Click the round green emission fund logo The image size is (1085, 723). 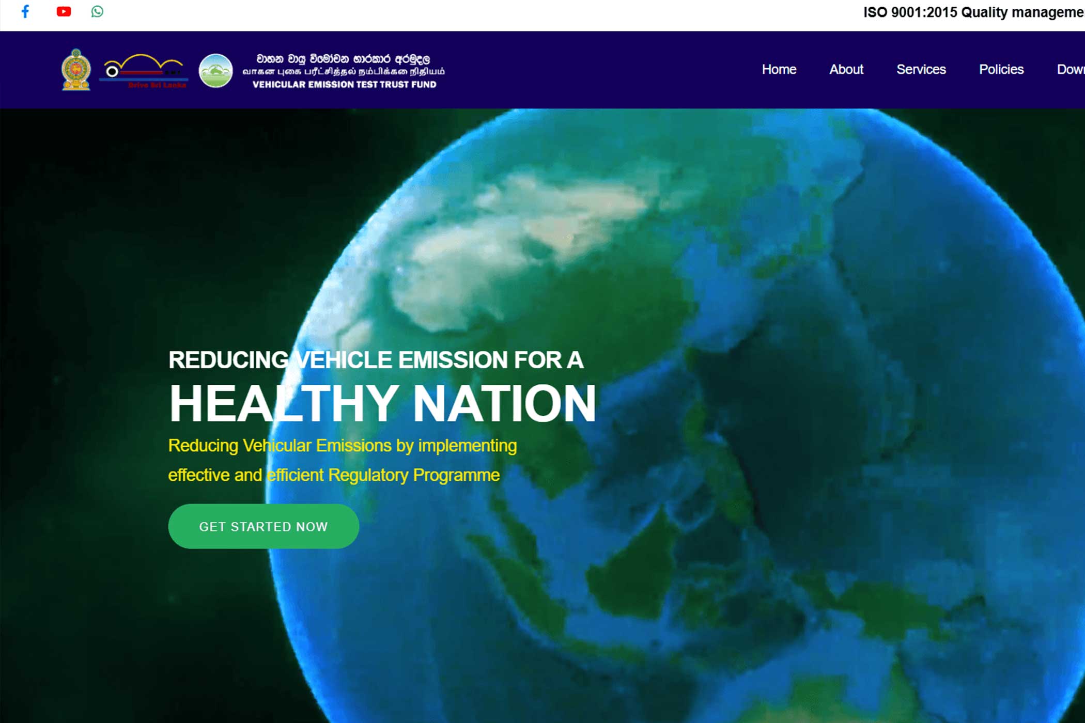pos(215,71)
